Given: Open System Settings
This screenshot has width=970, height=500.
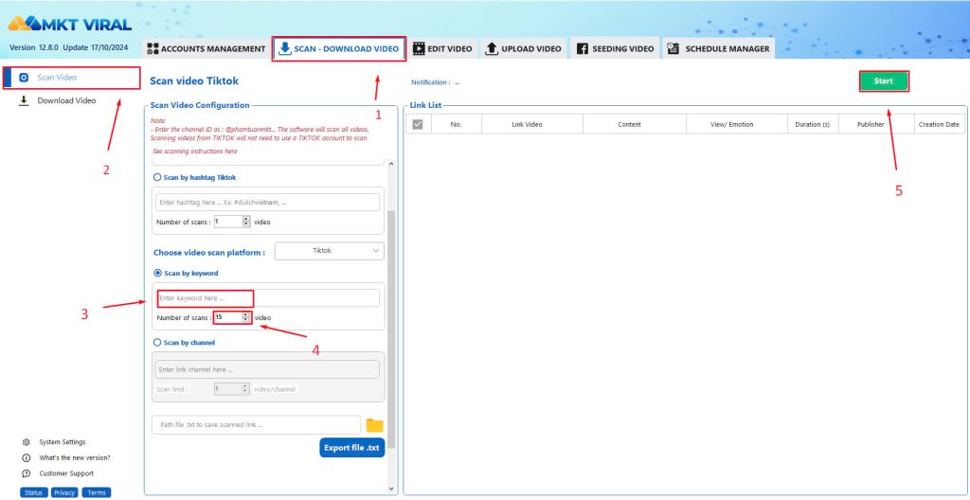Looking at the screenshot, I should (x=63, y=442).
